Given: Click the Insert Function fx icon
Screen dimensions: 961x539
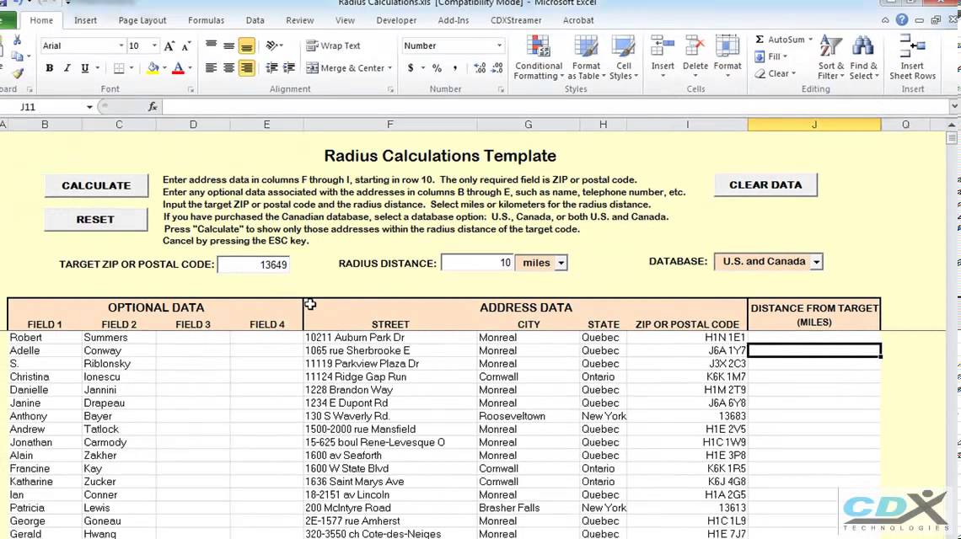Looking at the screenshot, I should [x=153, y=107].
